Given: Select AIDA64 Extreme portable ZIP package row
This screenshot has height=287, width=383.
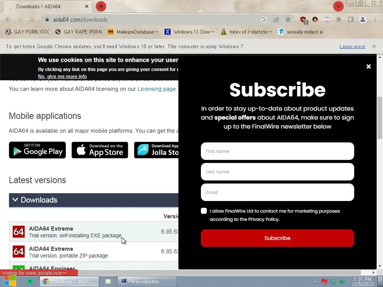Looking at the screenshot, I should 94,251.
